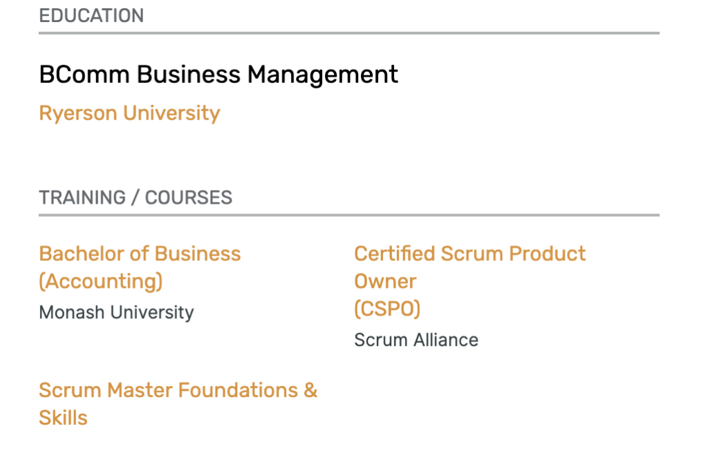Click the EDUCATION section heading
708x473 pixels.
[91, 16]
